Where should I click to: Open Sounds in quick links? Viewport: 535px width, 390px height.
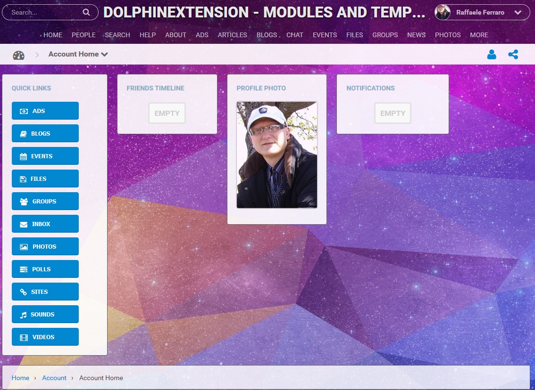[x=45, y=315]
